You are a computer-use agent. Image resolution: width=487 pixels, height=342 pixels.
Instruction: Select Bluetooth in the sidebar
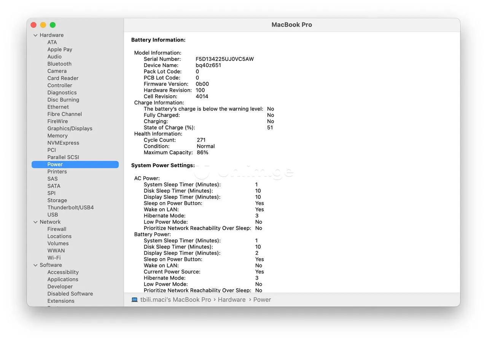tap(59, 64)
